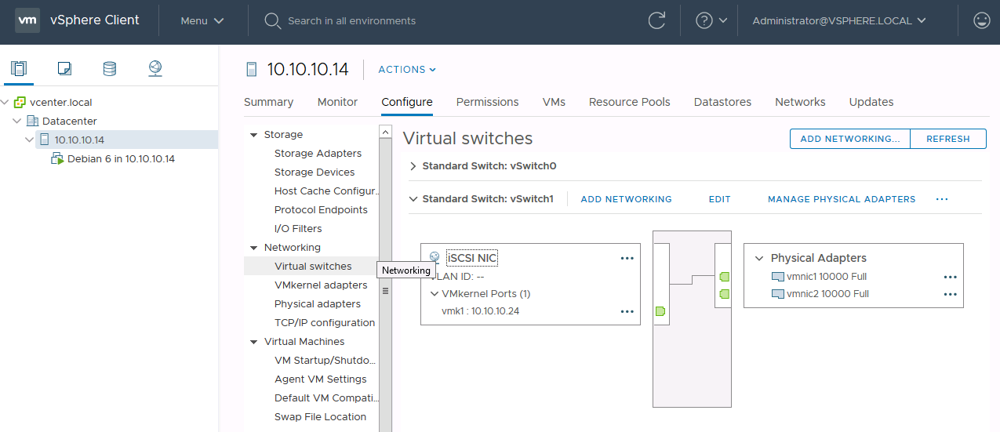Select Debian 6 in 10.10.10.14 VM
Image resolution: width=1000 pixels, height=432 pixels.
tap(121, 159)
